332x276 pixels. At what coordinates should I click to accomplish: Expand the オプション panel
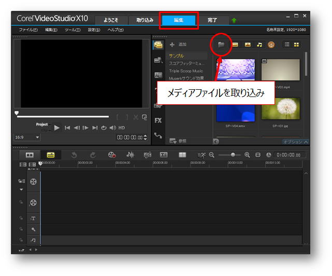(295, 142)
